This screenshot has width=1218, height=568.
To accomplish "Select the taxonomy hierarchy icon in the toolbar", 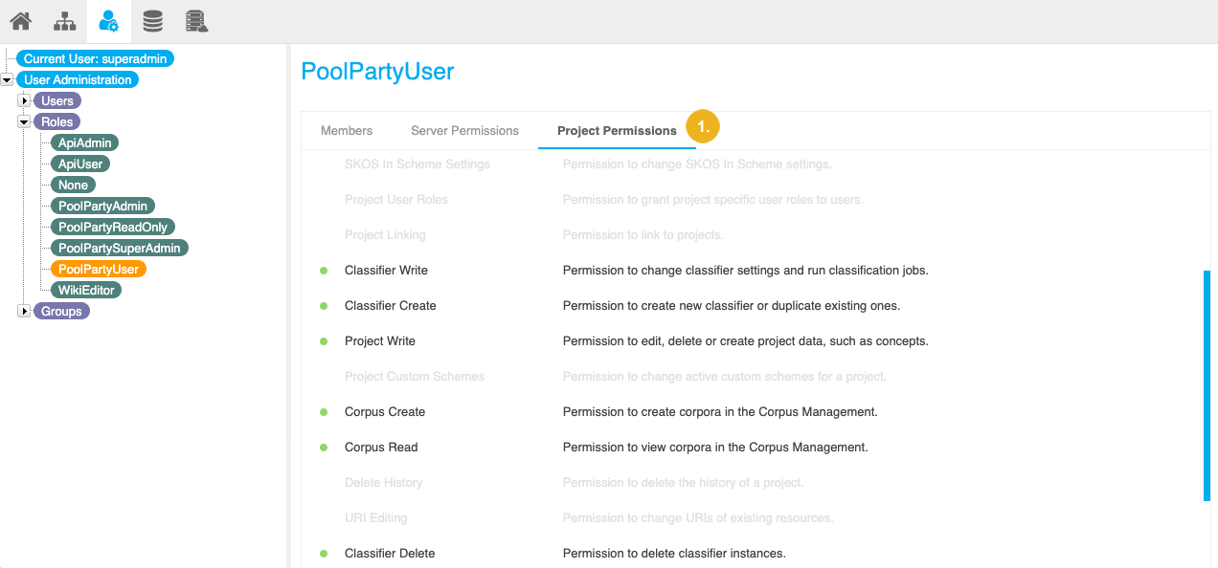I will 64,20.
